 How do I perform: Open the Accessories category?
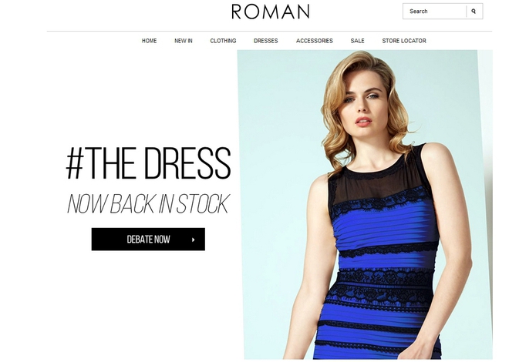pyautogui.click(x=314, y=41)
